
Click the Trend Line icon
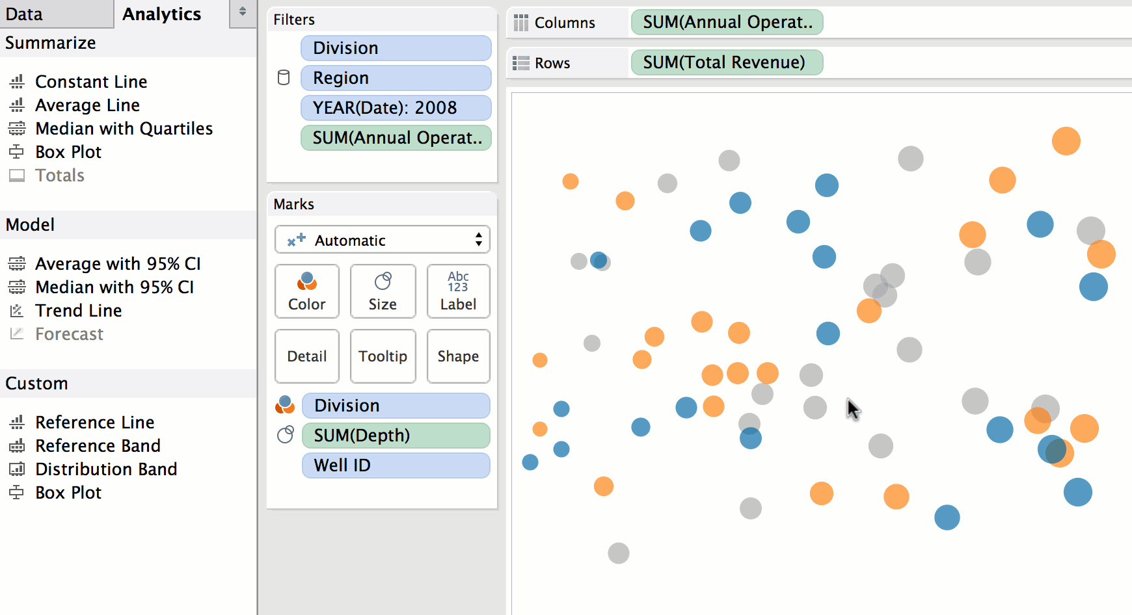pos(17,311)
